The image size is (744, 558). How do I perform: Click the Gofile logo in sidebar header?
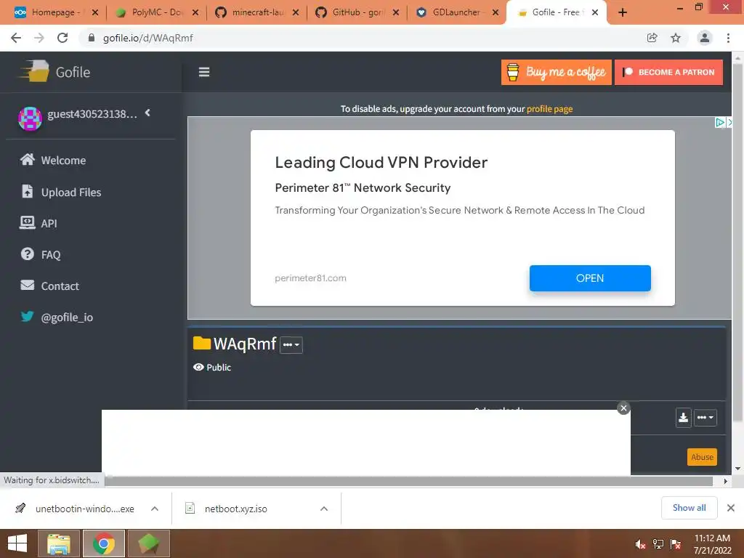coord(54,72)
